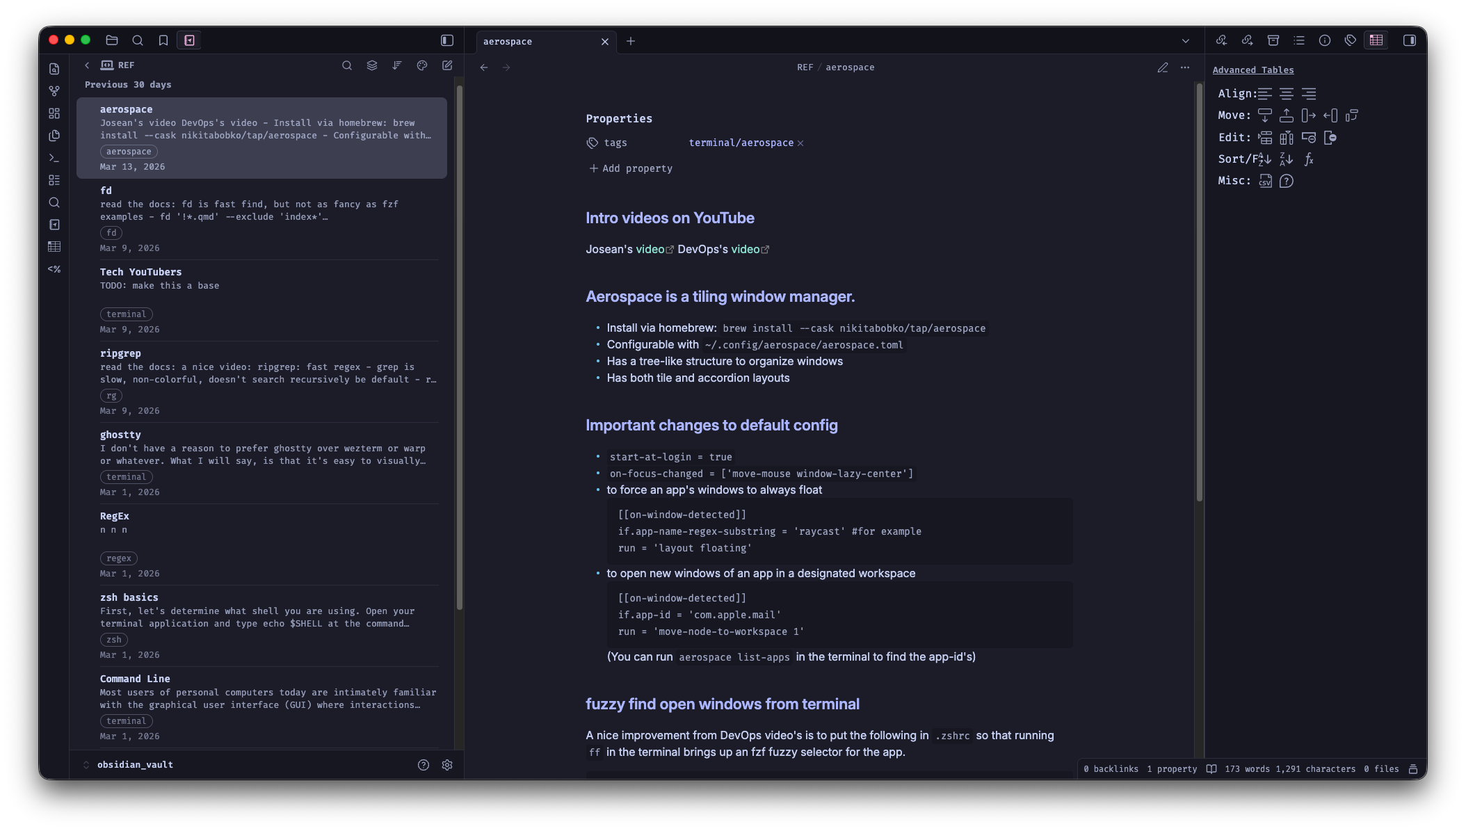Move table row down

click(1265, 115)
